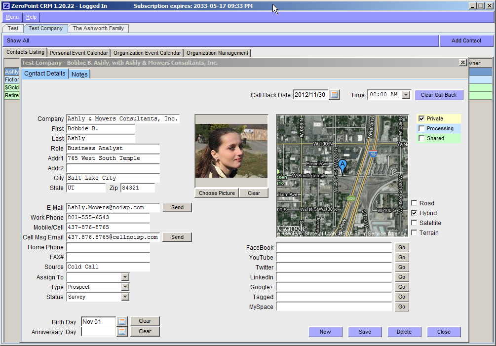
Task: Click the Close button
Action: tap(444, 332)
